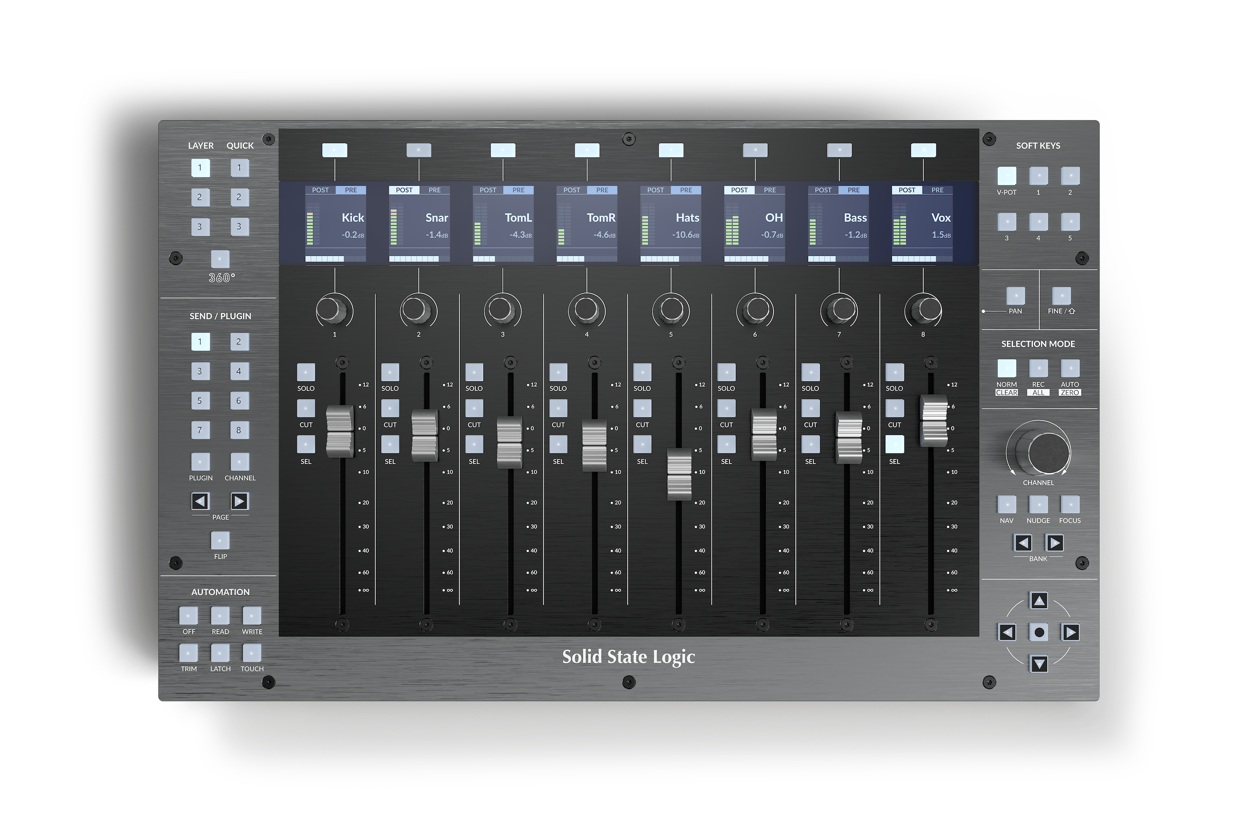Select the POST tab on Hats display

click(x=655, y=190)
